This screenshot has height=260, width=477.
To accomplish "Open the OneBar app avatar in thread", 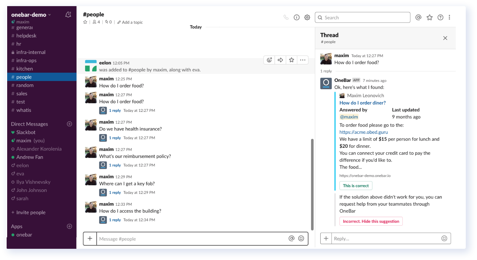I will point(326,83).
